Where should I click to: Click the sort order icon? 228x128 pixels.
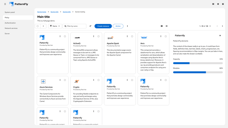(90, 26)
